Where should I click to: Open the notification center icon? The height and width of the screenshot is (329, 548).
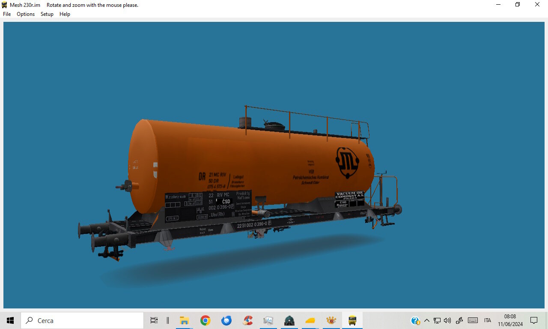(x=534, y=320)
